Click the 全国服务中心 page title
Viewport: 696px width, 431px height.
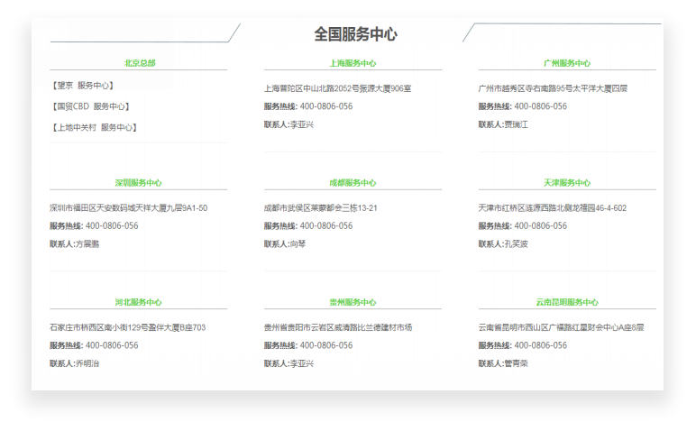point(355,34)
